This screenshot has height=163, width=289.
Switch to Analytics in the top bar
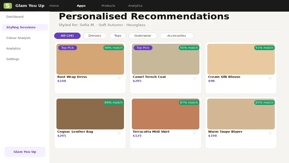[x=135, y=6]
